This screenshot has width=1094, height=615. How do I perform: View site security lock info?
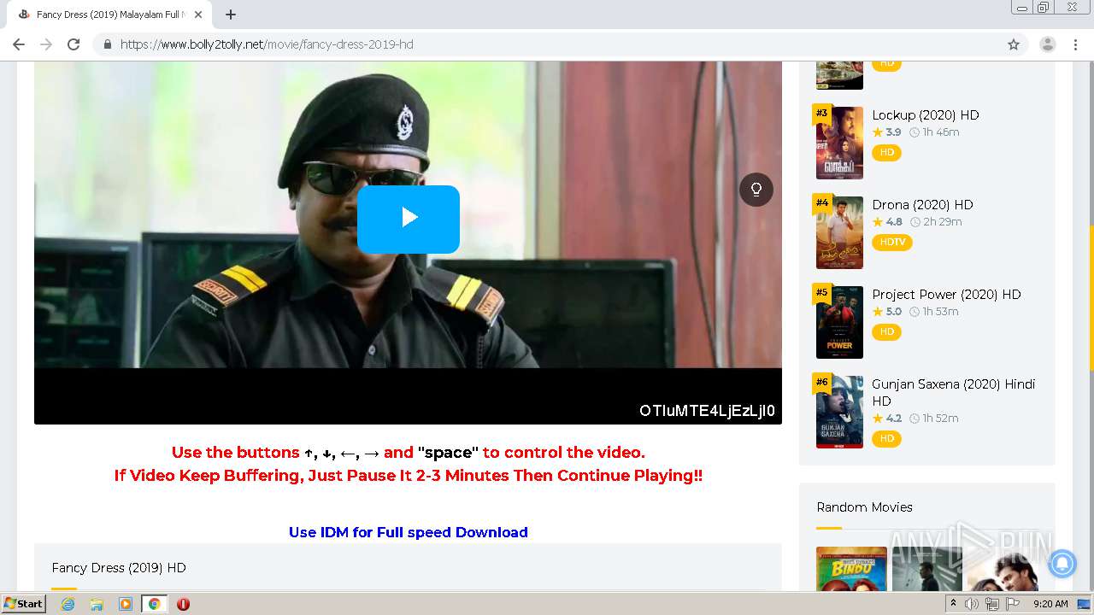tap(107, 44)
